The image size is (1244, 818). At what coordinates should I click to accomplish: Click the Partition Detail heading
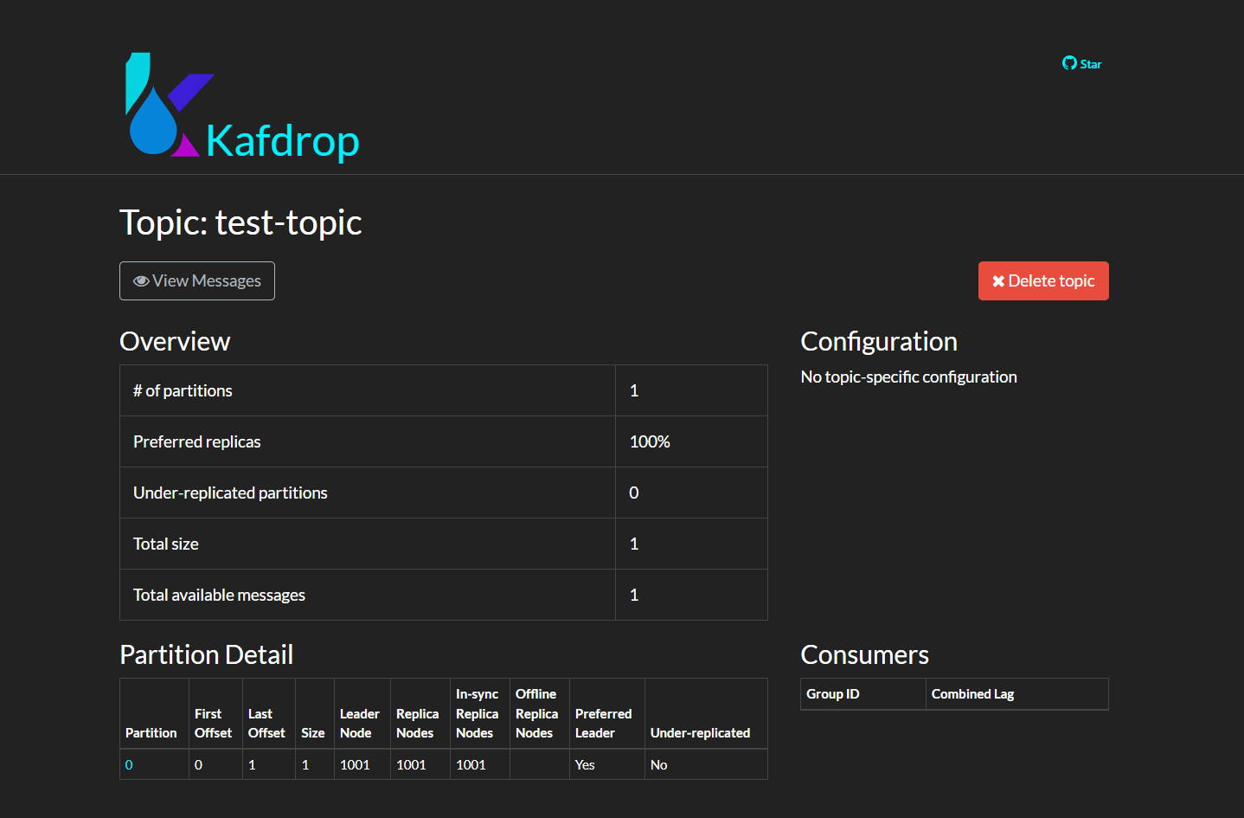[206, 654]
